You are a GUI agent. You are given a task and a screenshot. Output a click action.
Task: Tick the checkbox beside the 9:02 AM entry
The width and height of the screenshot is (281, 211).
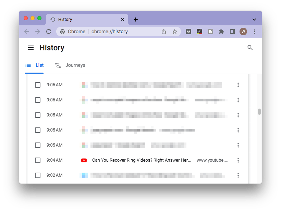[38, 175]
